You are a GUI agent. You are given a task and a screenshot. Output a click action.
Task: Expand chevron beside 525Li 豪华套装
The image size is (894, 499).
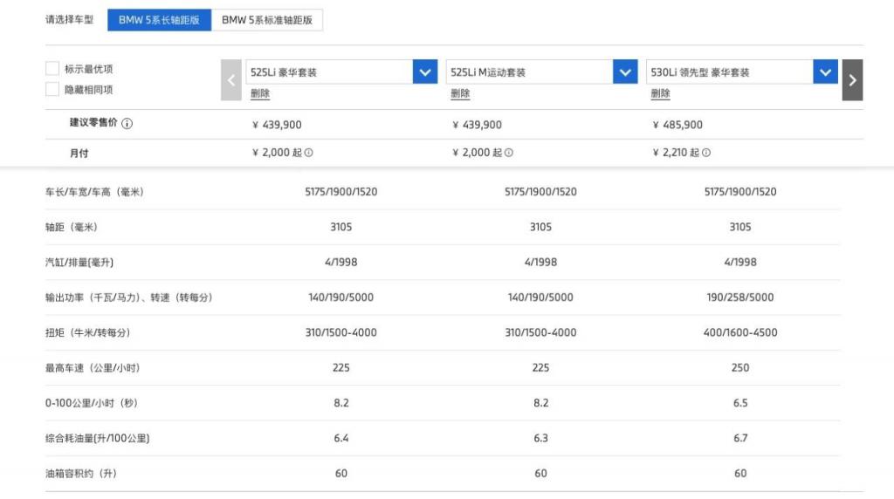coord(425,72)
